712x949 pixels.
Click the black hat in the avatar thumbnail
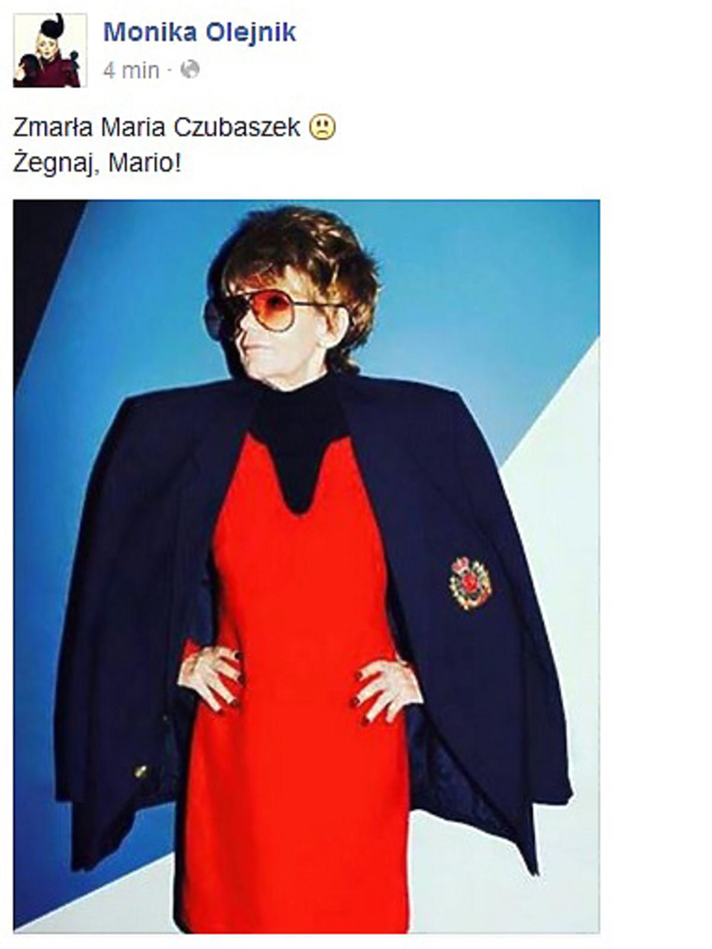coord(52,26)
